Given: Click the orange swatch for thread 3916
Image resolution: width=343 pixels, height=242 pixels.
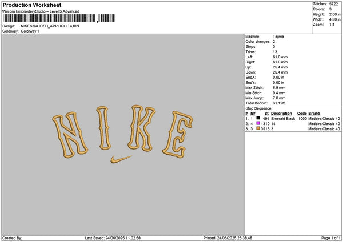Looking at the screenshot, I should (258, 128).
